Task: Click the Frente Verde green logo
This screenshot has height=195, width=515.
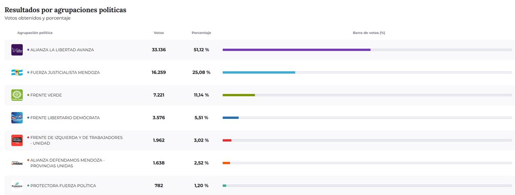Action: point(17,95)
